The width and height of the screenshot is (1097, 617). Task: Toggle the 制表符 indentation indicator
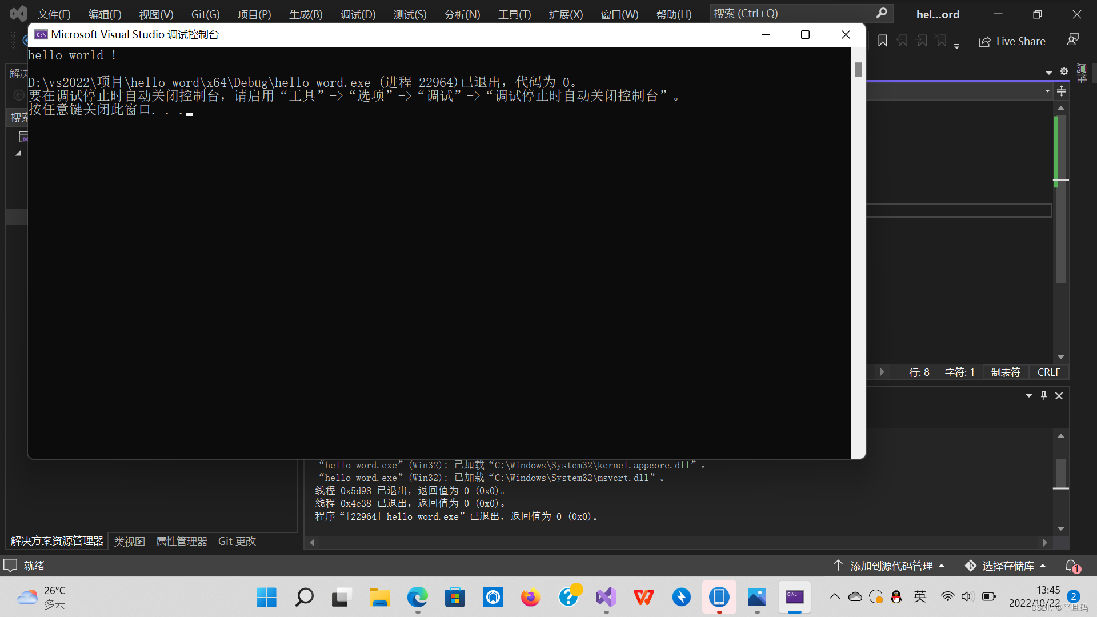coord(1006,372)
